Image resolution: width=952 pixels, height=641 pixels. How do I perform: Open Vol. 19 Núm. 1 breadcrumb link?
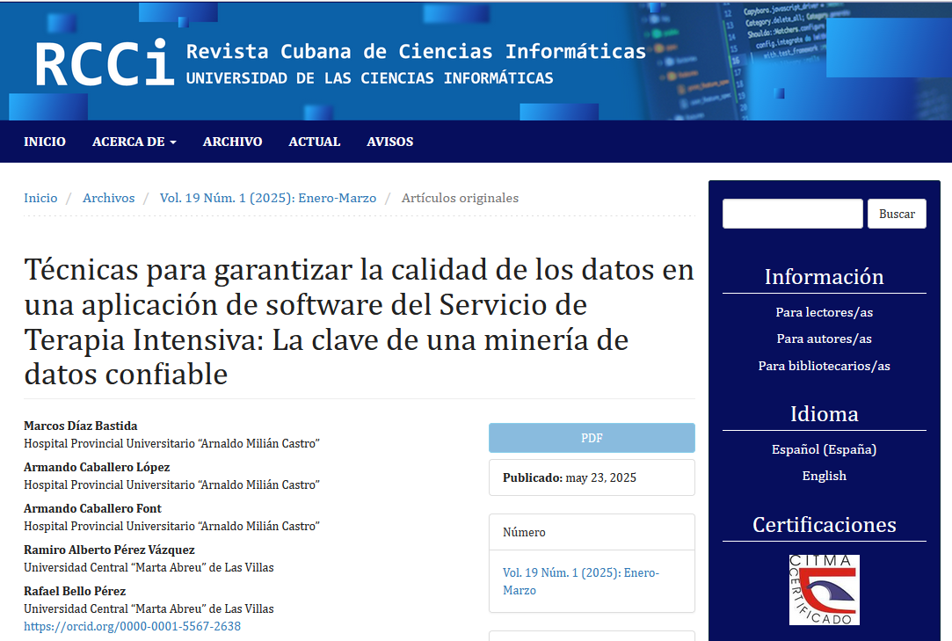(x=267, y=198)
